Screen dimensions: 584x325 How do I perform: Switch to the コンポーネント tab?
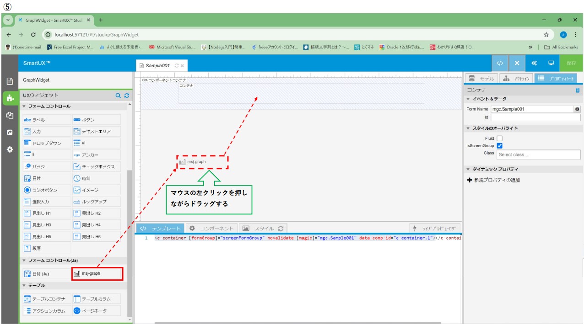point(212,228)
